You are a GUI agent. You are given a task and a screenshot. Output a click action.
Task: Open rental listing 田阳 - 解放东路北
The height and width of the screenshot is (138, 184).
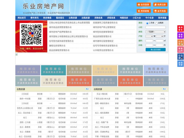102,103
